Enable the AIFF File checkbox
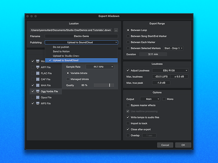This screenshot has height=163, width=218. coord(33,67)
